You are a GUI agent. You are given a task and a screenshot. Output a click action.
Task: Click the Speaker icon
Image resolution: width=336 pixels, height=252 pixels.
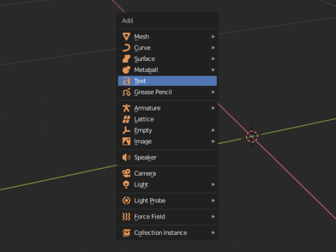point(126,157)
